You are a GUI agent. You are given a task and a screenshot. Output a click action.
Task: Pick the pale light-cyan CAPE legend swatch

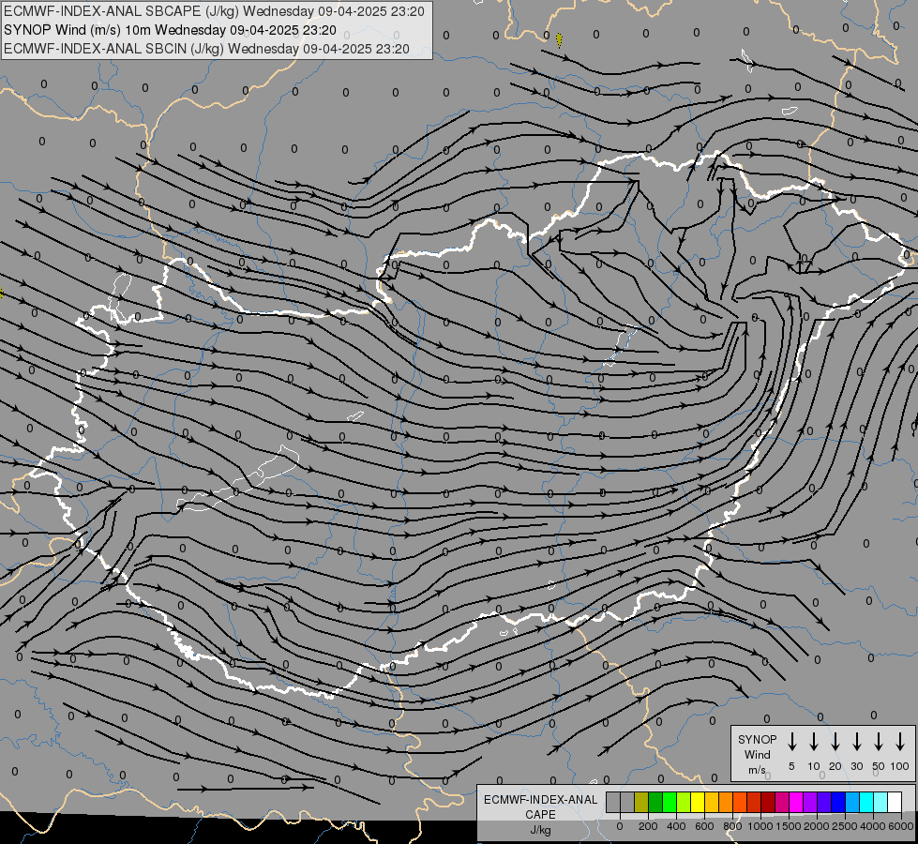[x=881, y=802]
